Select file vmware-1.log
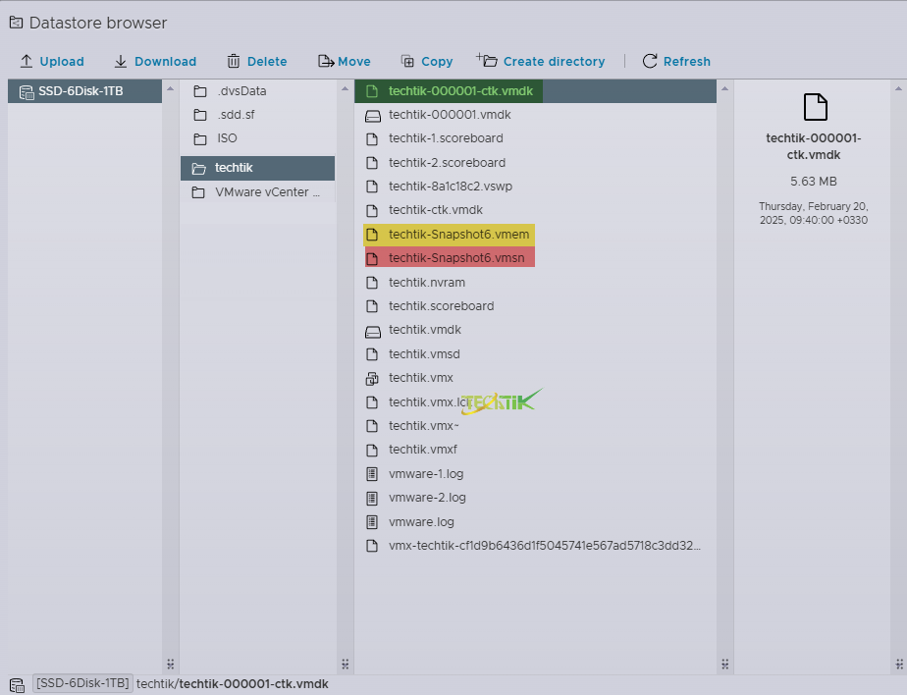 click(426, 474)
